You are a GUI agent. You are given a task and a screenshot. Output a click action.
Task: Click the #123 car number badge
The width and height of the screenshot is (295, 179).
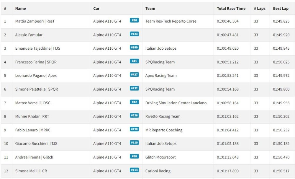pyautogui.click(x=134, y=34)
